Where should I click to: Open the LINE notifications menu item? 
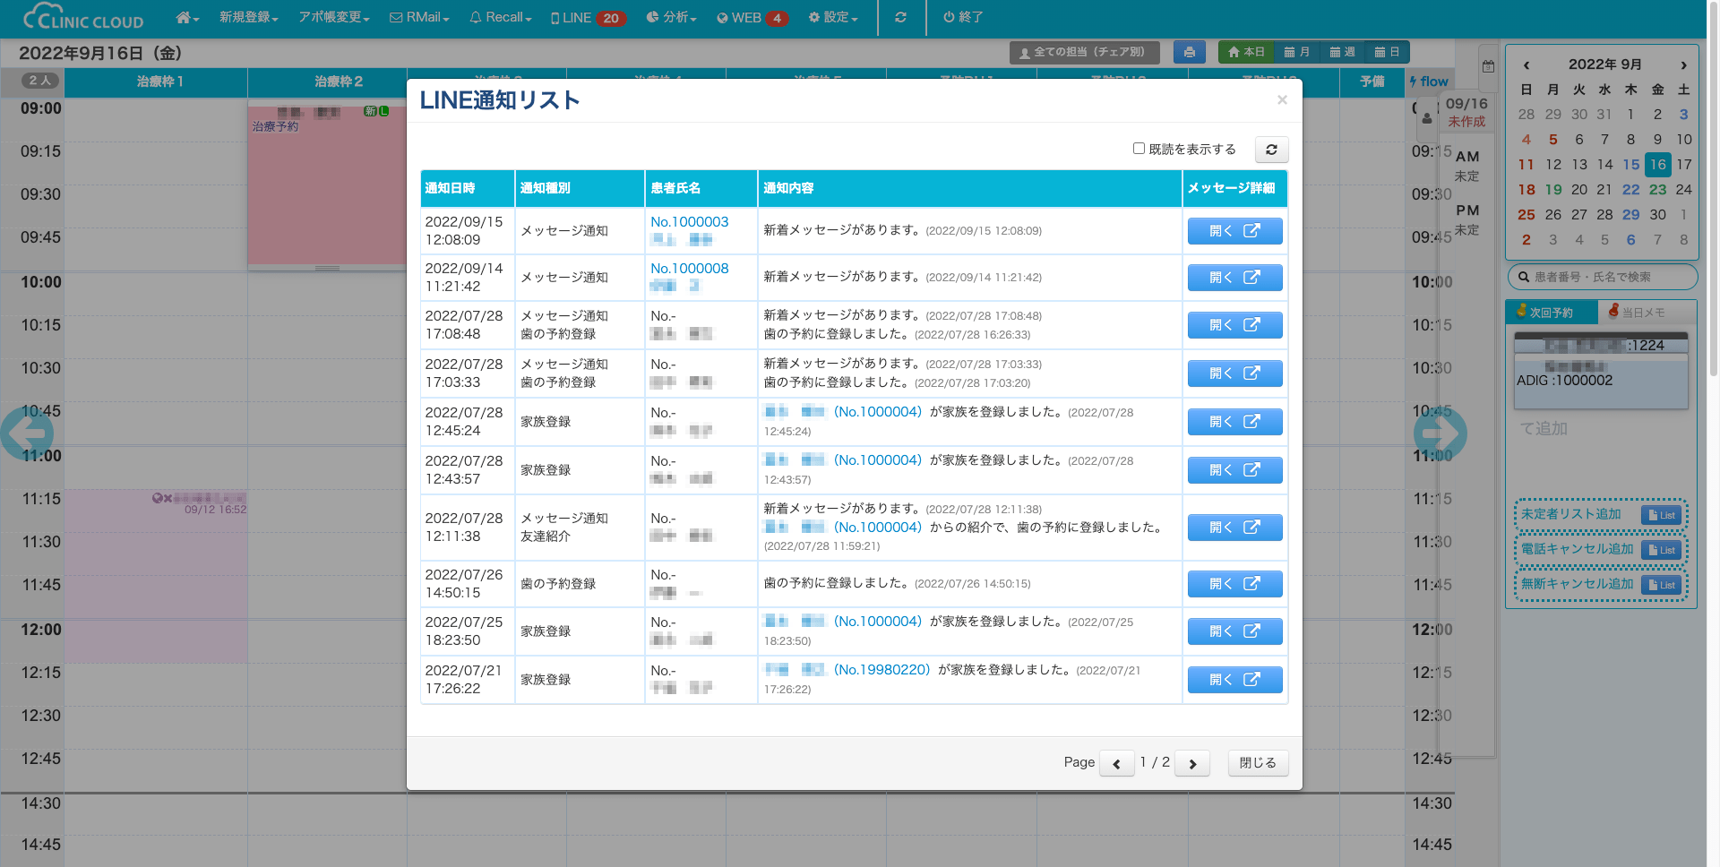pyautogui.click(x=587, y=17)
